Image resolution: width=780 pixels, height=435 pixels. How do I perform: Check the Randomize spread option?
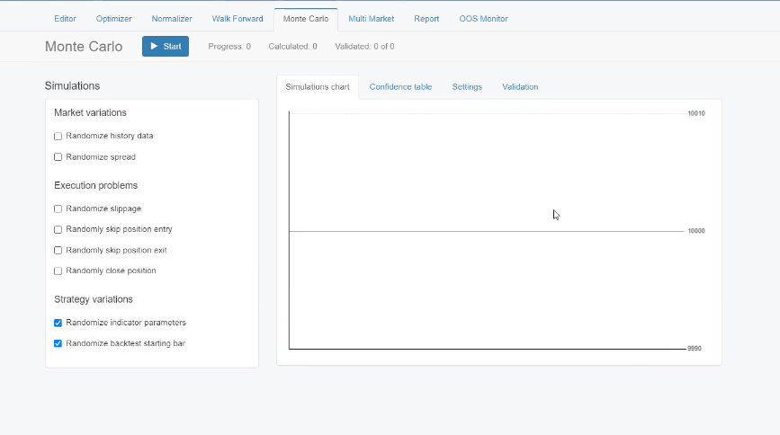point(58,157)
